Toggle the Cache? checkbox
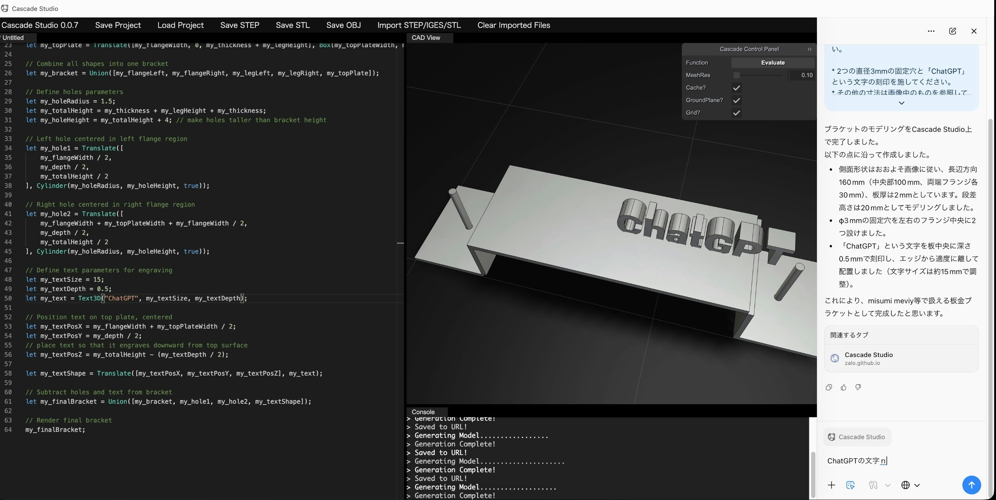Viewport: 996px width, 500px height. pyautogui.click(x=736, y=88)
